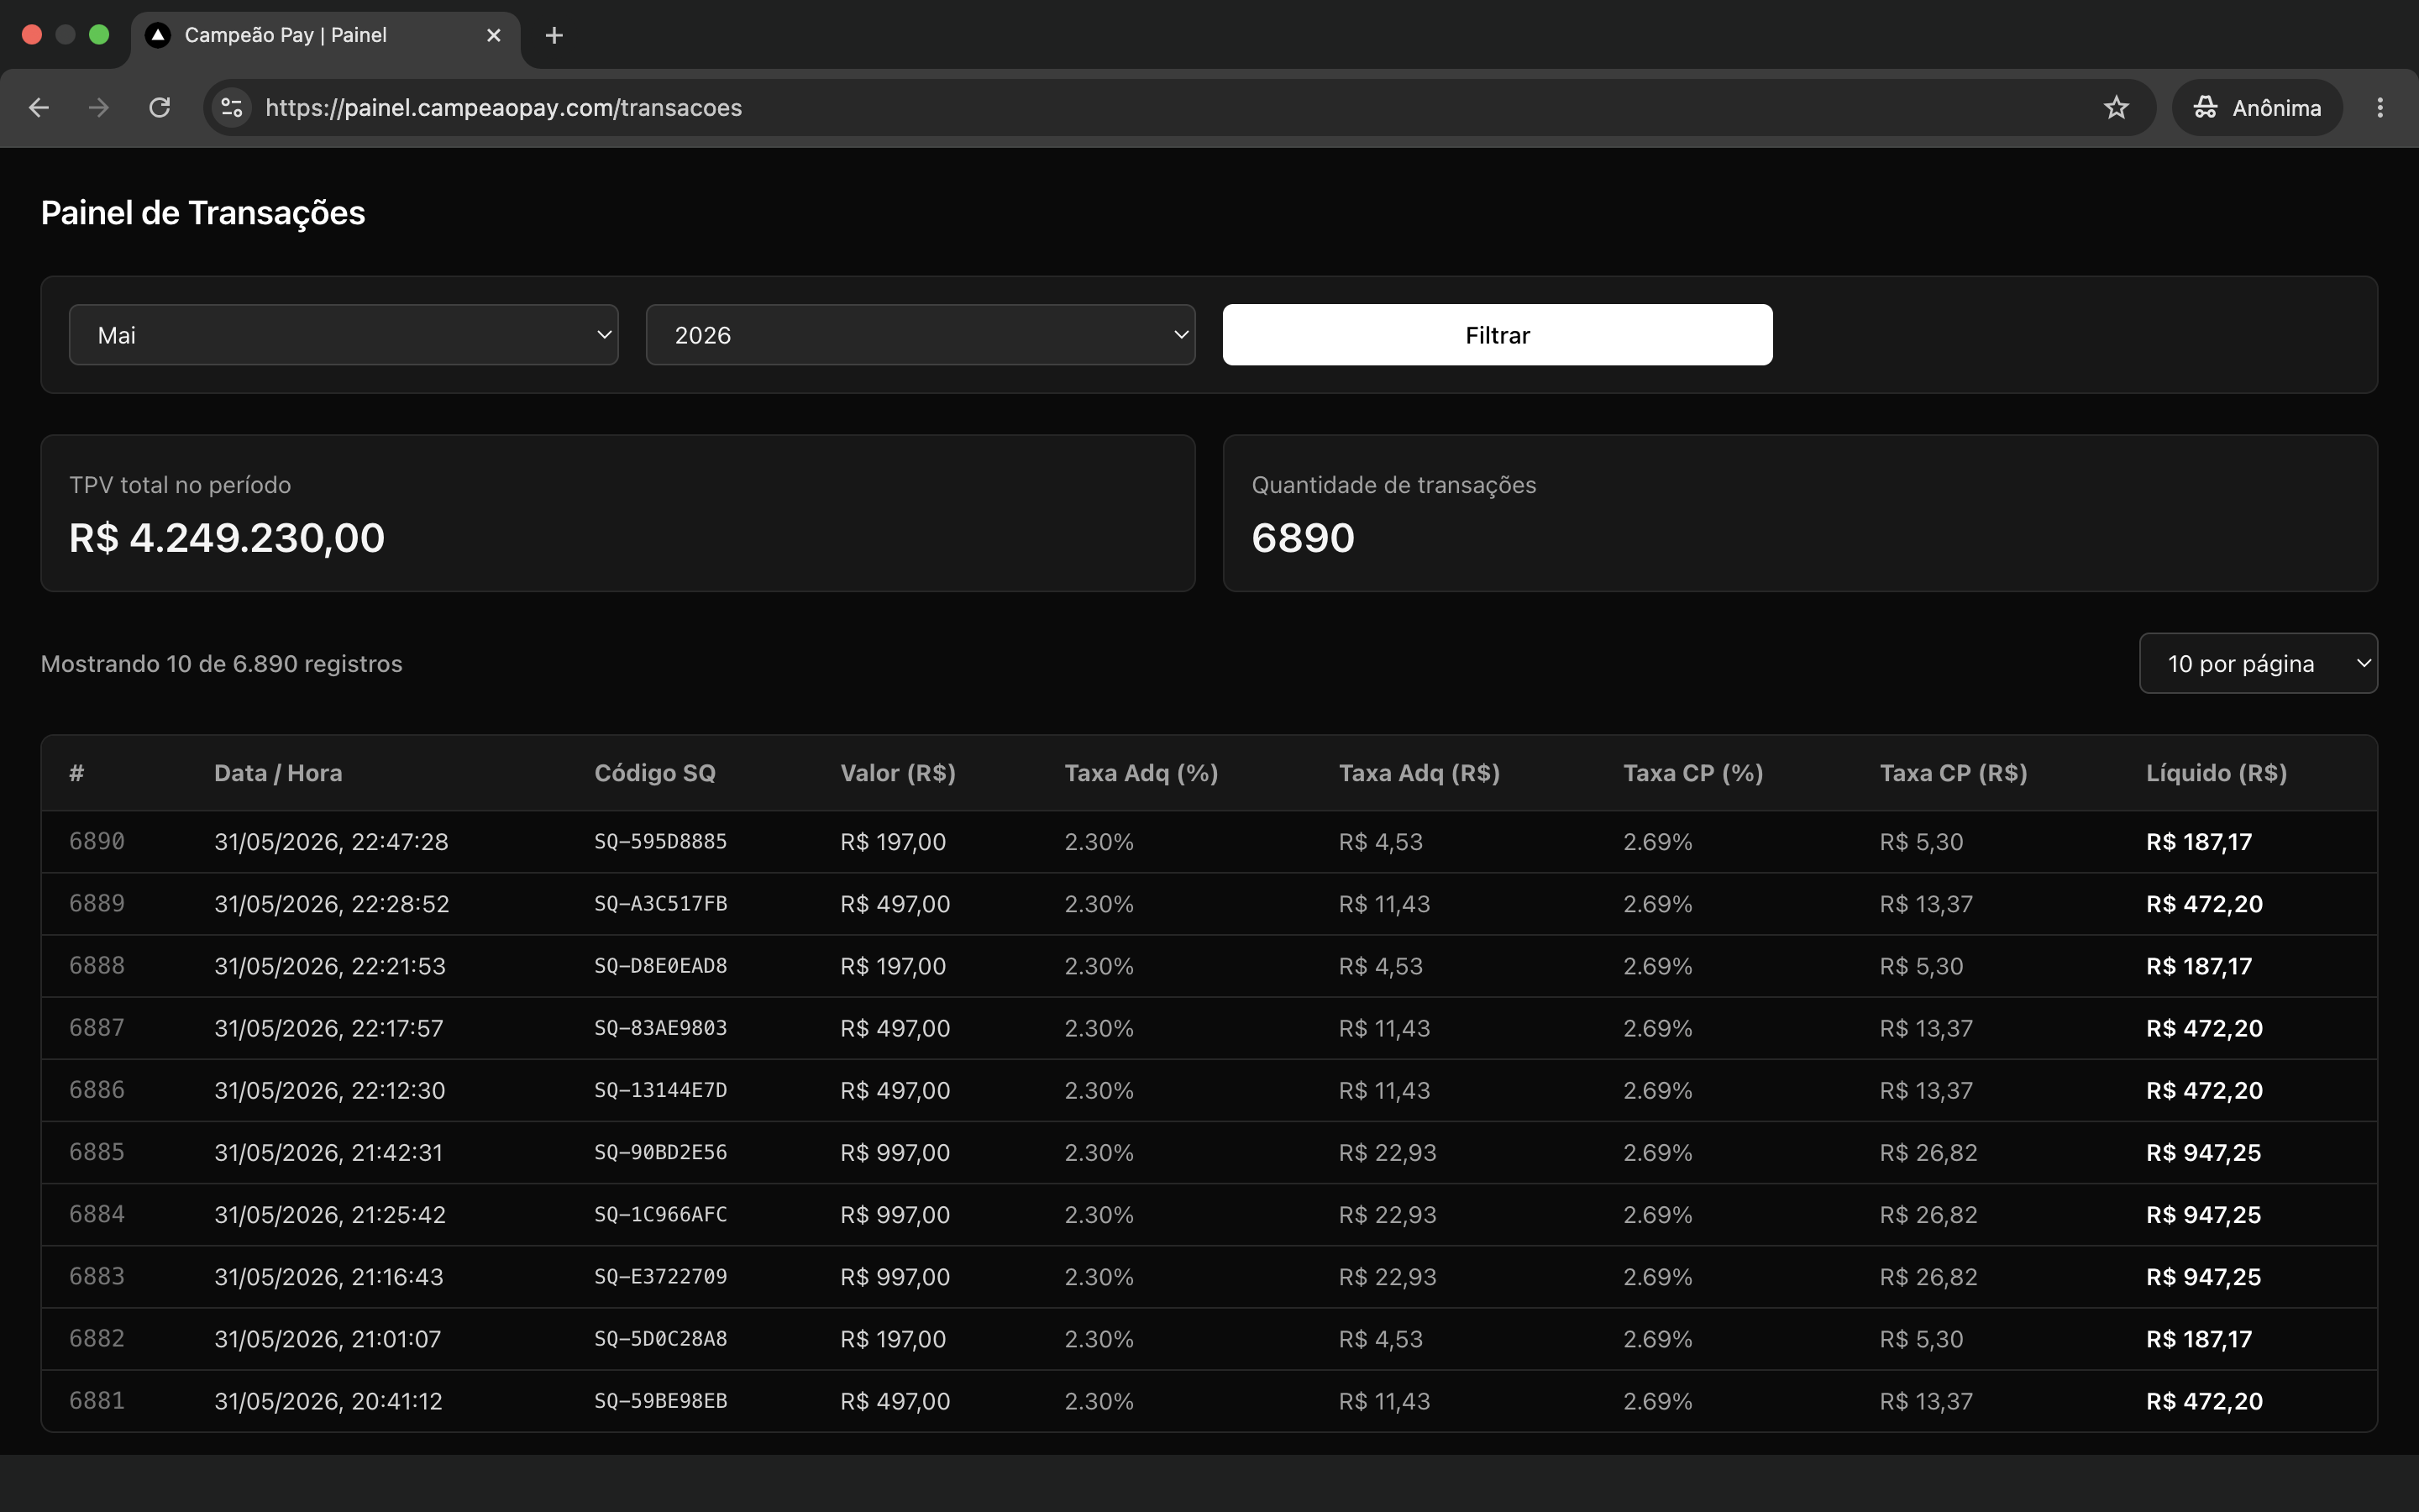Click the timestamp 31/05/2026, 20:41:12
The height and width of the screenshot is (1512, 2419).
coord(328,1401)
